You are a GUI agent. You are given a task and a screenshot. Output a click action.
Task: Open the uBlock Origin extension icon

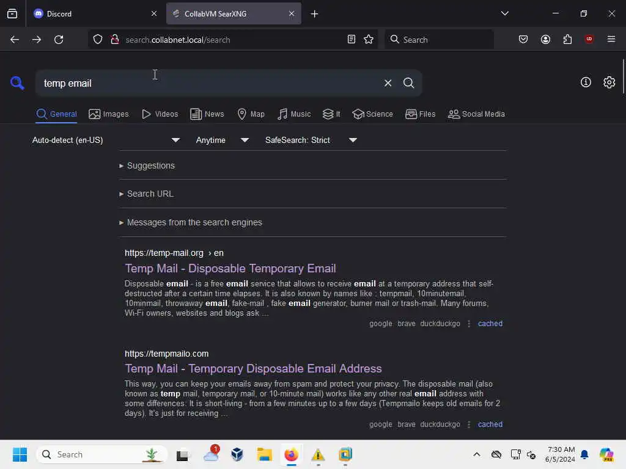589,39
